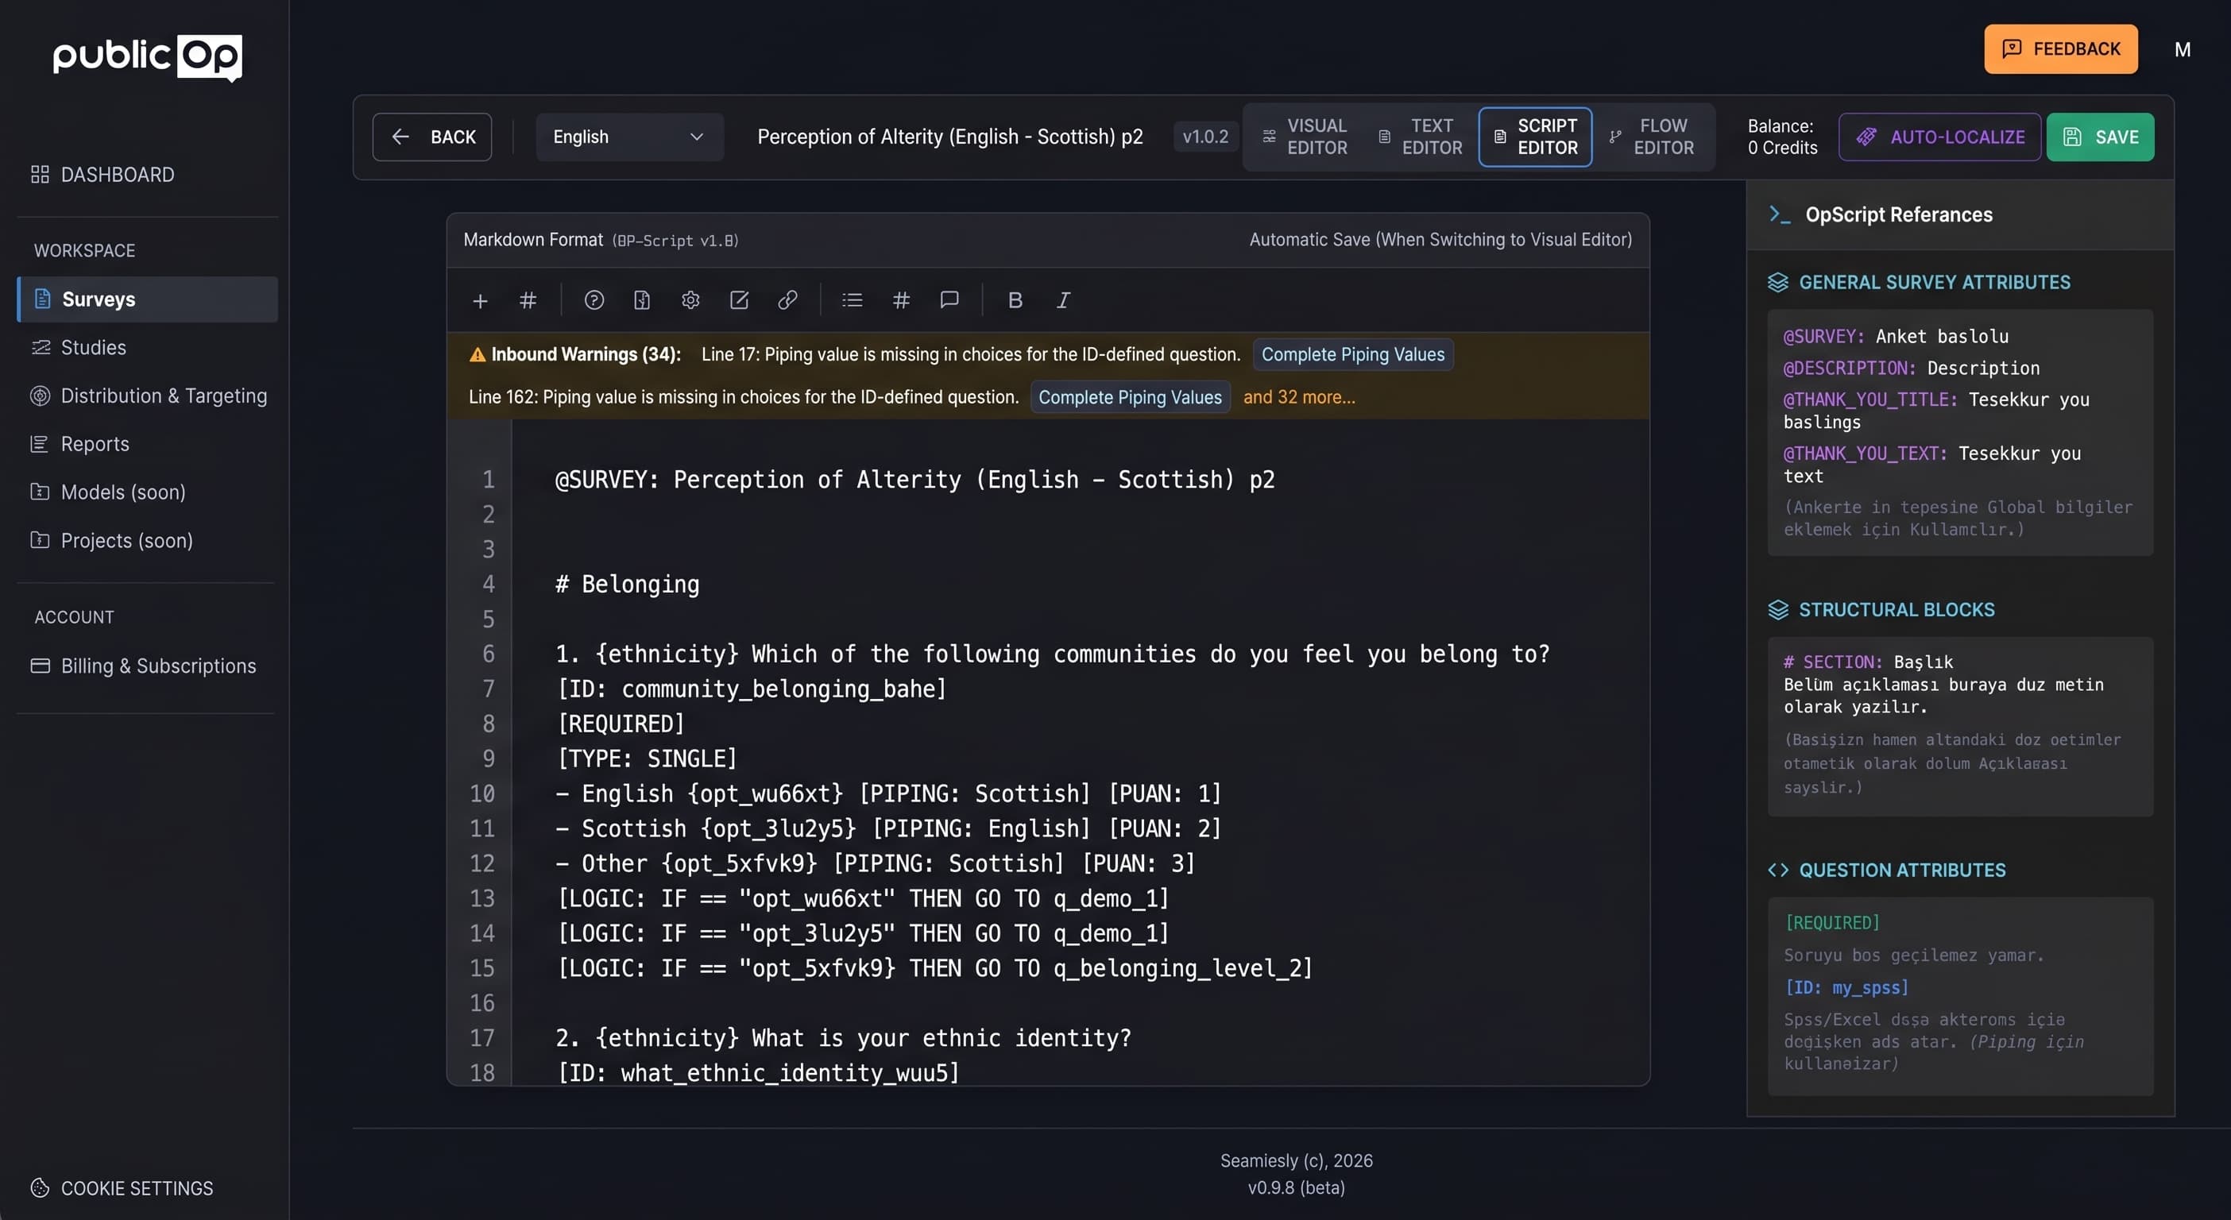Switch to the Visual Editor tab
Screen dimensions: 2231x1220
(x=1305, y=137)
